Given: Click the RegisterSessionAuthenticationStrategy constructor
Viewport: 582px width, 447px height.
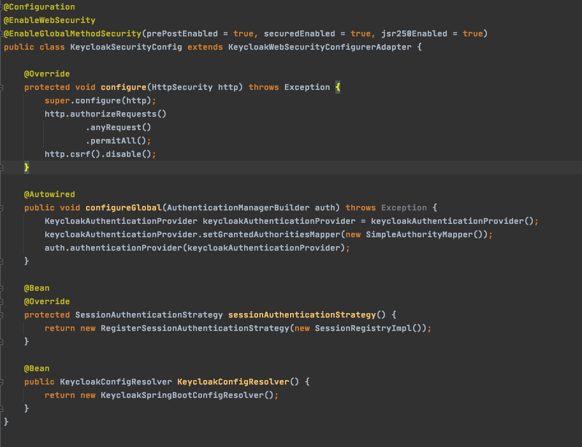Looking at the screenshot, I should pyautogui.click(x=195, y=328).
